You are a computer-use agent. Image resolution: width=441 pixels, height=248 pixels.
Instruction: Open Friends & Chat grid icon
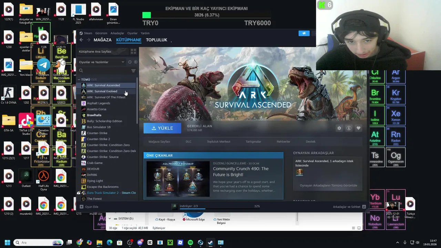[364, 207]
